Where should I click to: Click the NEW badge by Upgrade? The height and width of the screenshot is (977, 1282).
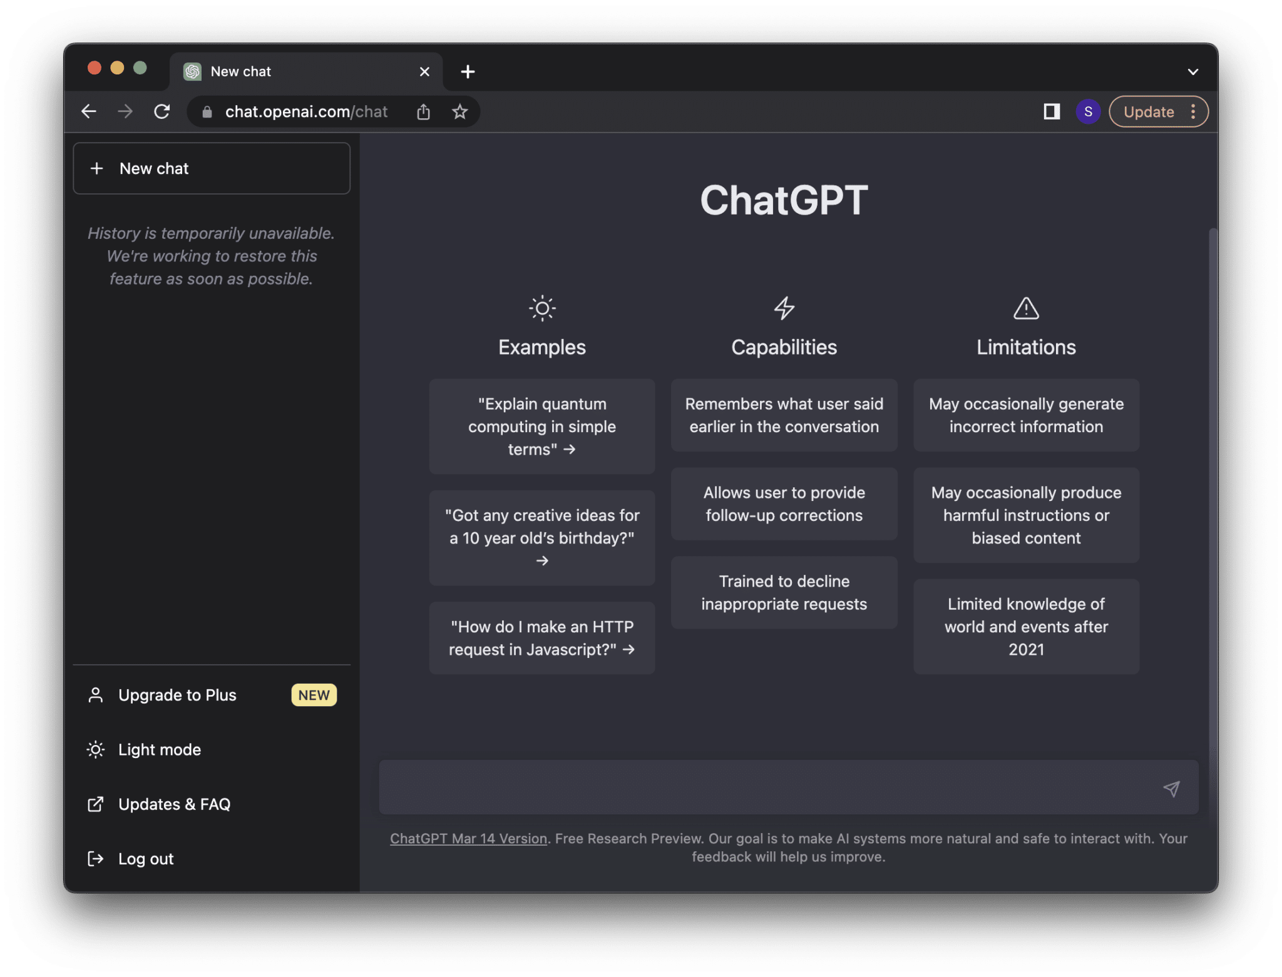click(x=314, y=695)
